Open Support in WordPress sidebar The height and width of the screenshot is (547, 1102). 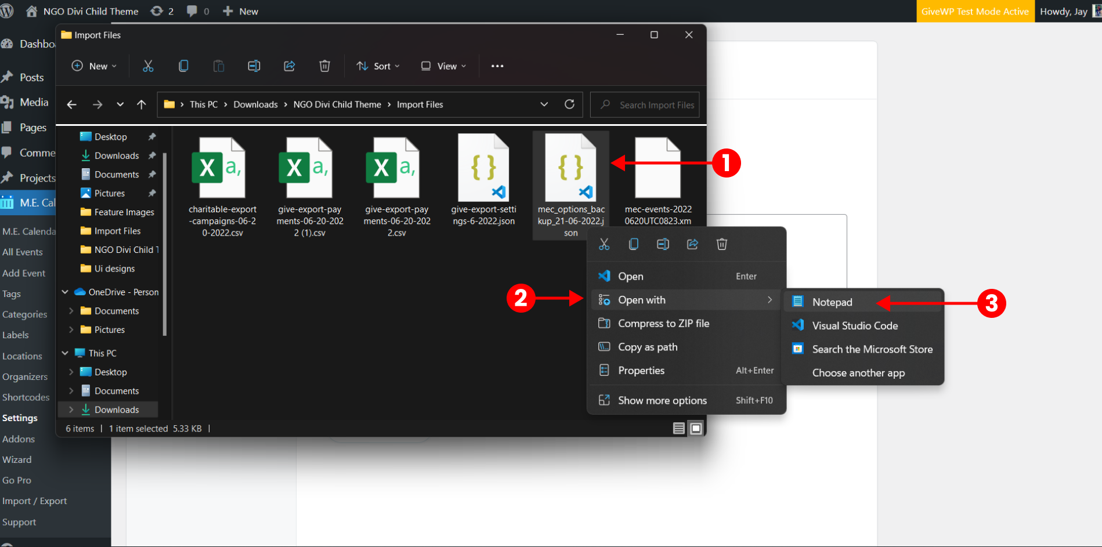point(19,522)
